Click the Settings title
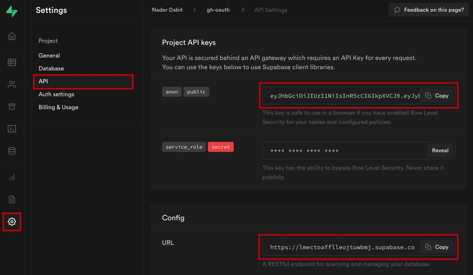This screenshot has width=473, height=275. (x=51, y=10)
